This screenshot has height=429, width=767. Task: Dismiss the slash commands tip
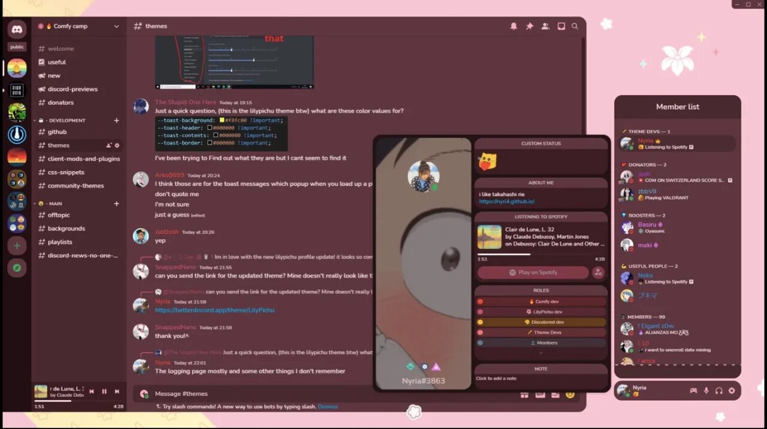327,407
